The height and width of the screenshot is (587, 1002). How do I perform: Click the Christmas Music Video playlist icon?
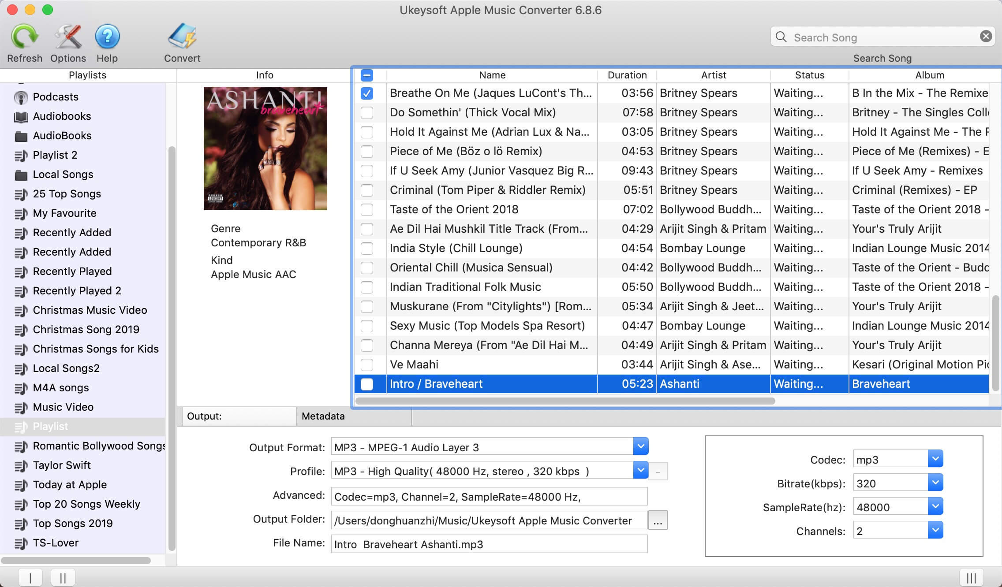coord(19,309)
